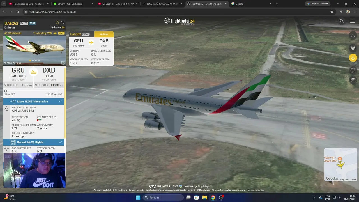Open the volume control in system tray
The height and width of the screenshot is (202, 359).
339,198
